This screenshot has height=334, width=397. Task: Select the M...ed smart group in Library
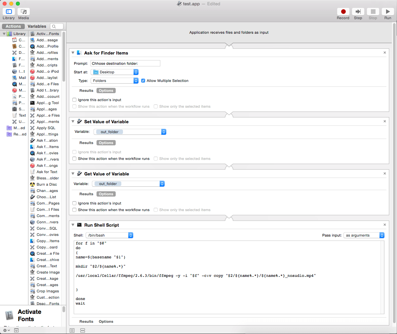tap(16, 128)
